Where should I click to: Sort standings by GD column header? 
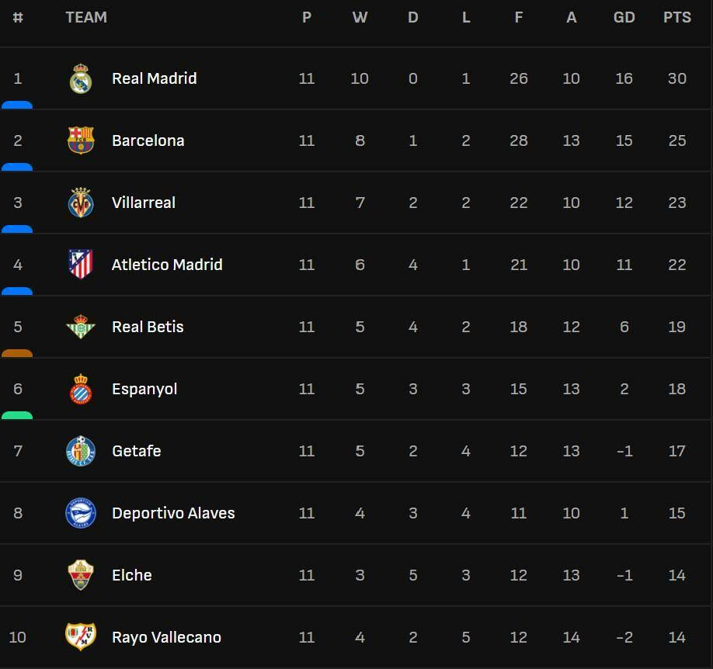pyautogui.click(x=624, y=17)
